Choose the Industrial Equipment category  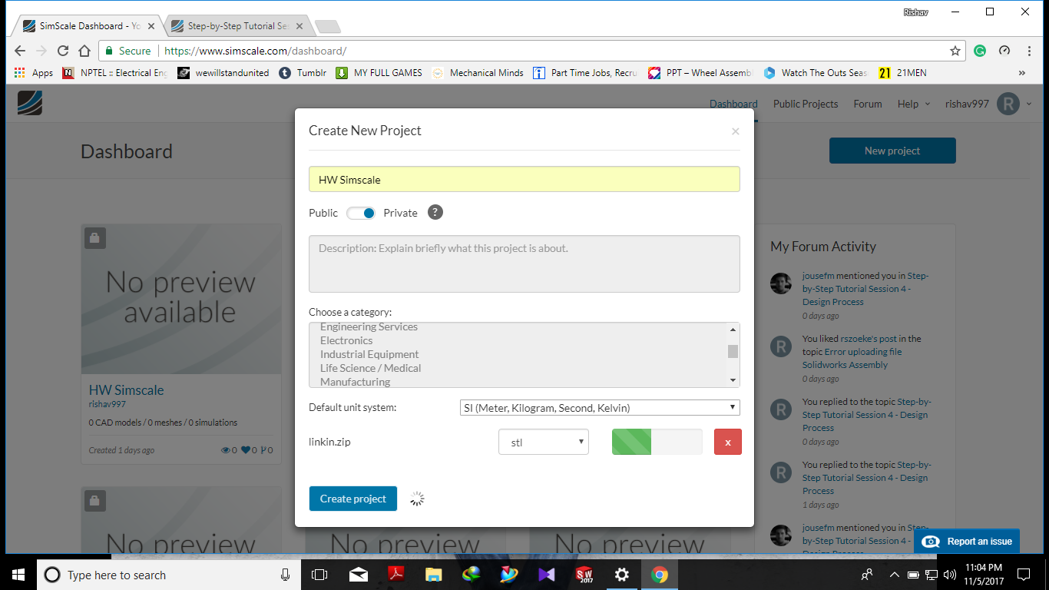[x=369, y=354]
